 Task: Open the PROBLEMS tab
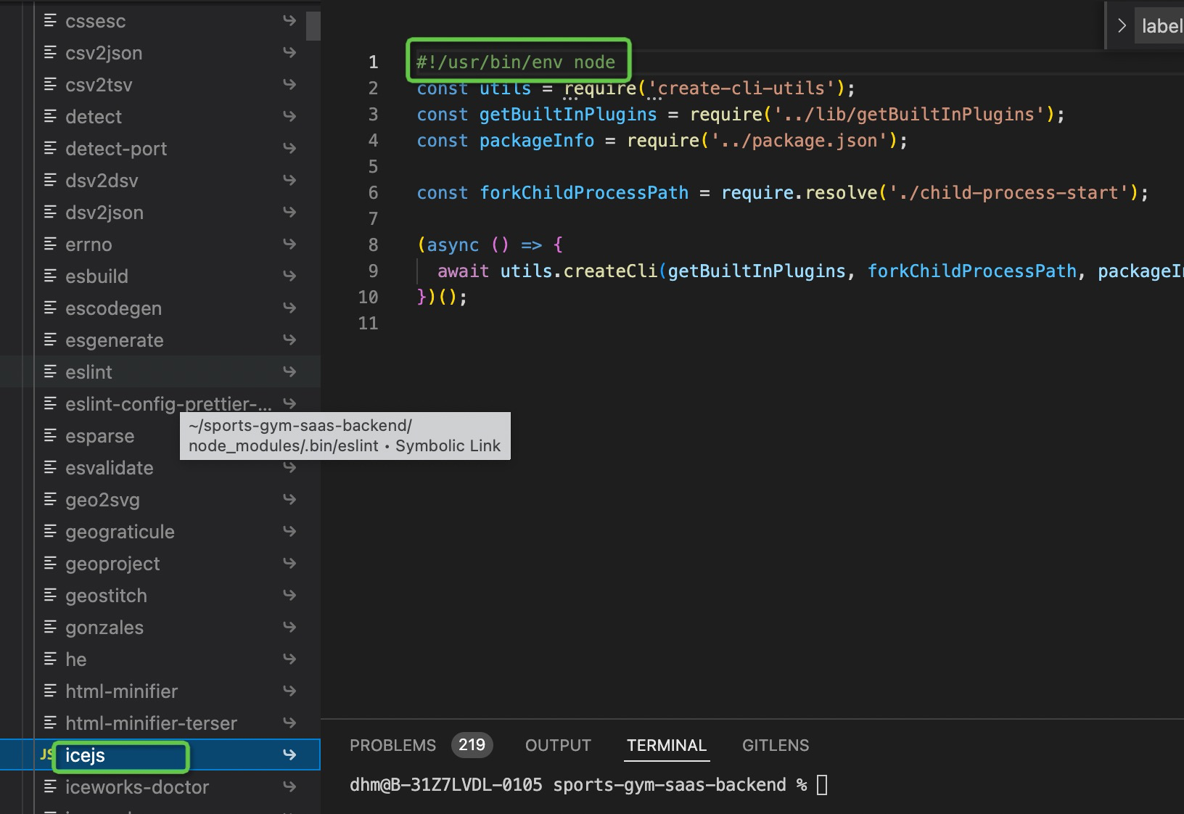[392, 745]
